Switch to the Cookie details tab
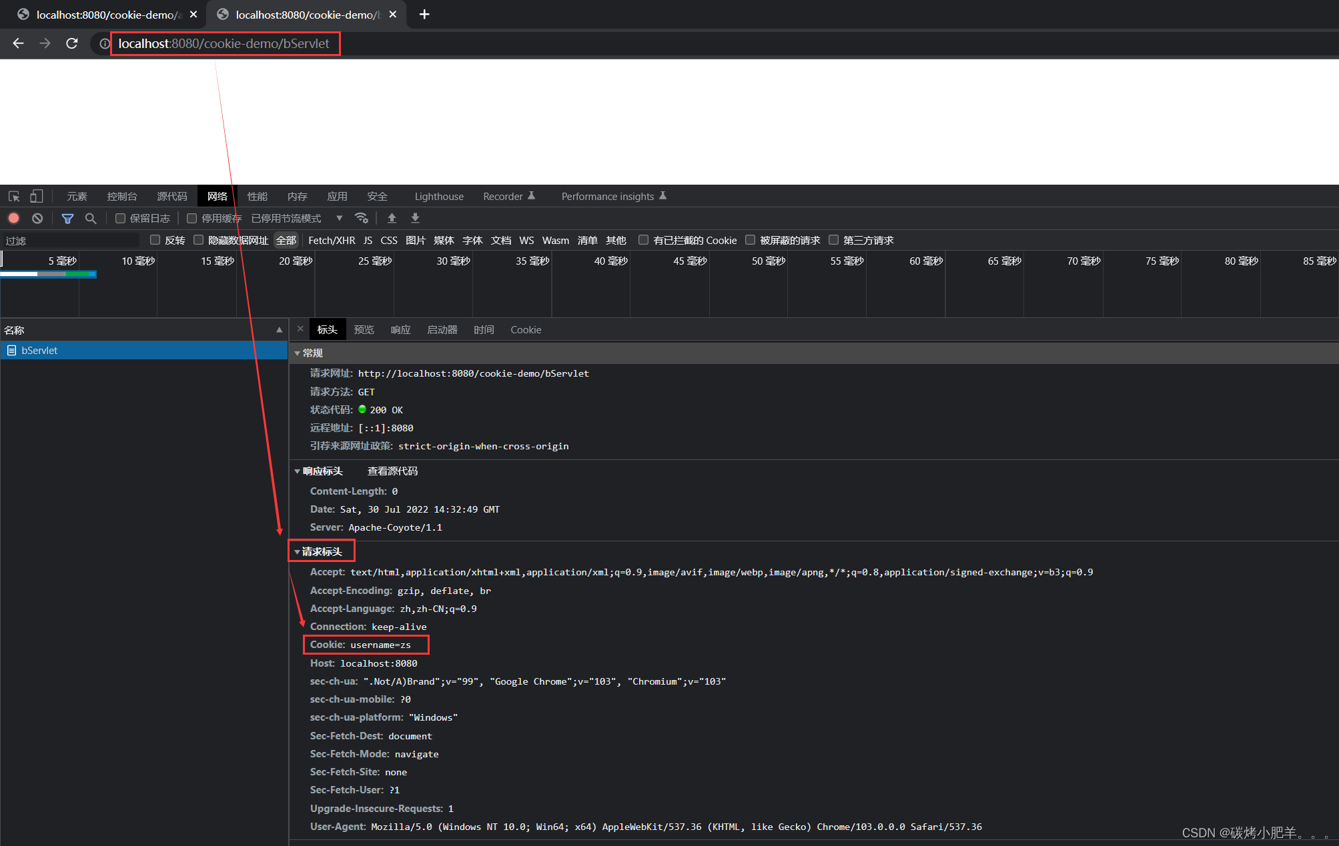Screen dimensions: 1339x846 tap(526, 330)
